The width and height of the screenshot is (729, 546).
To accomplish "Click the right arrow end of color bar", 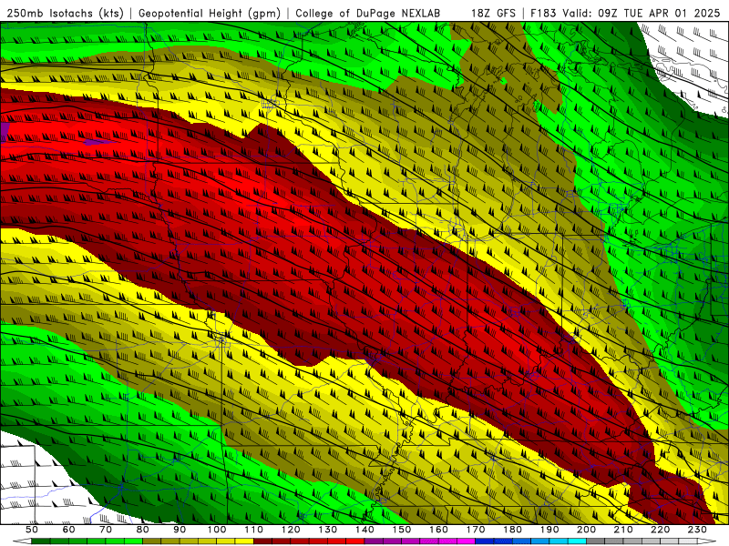I will [707, 541].
